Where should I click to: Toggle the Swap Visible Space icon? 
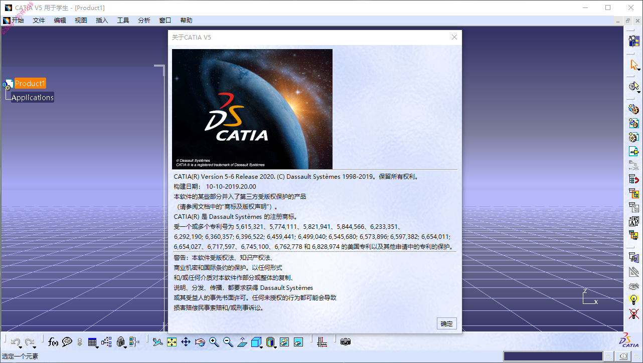[298, 342]
